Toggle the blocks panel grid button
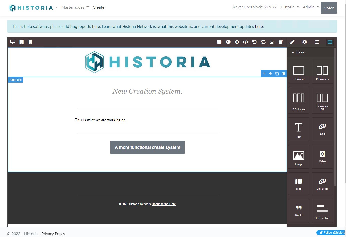 coord(330,42)
